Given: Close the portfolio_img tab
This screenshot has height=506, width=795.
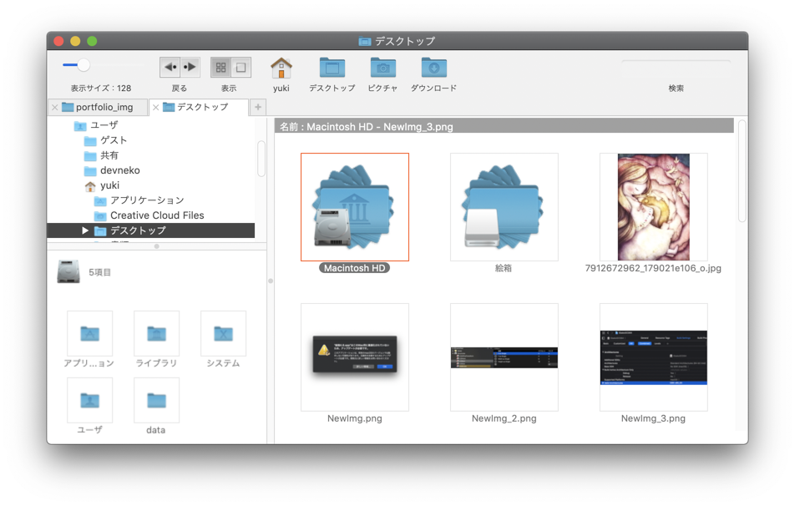Looking at the screenshot, I should pos(55,108).
